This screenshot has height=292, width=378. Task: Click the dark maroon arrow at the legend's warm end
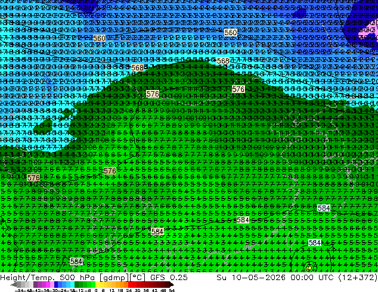click(171, 285)
